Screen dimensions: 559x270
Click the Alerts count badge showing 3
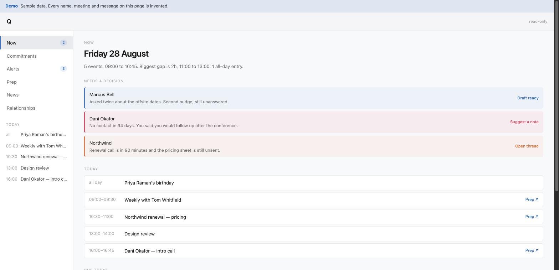tap(63, 69)
